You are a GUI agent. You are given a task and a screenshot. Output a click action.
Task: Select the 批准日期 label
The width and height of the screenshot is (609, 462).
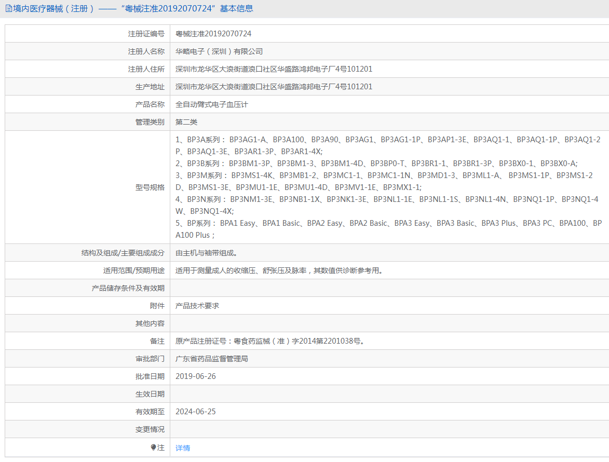pos(150,376)
